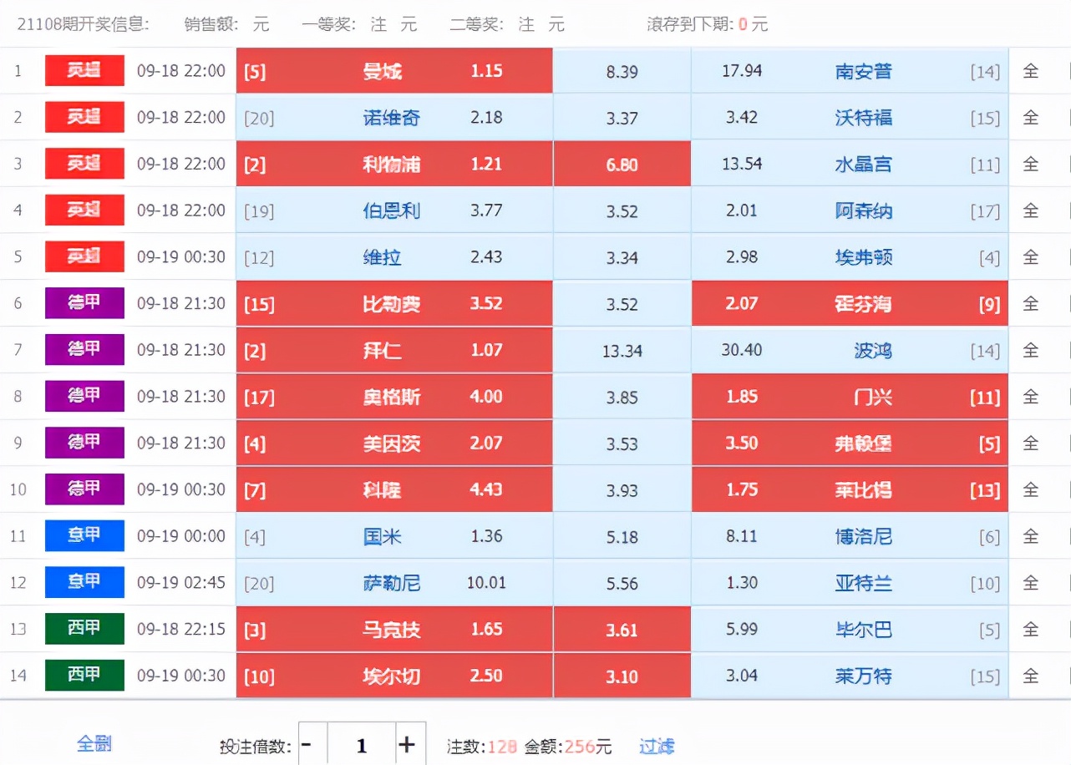
Task: Click the 德甲 badge on the 科隆 row
Action: pos(84,489)
